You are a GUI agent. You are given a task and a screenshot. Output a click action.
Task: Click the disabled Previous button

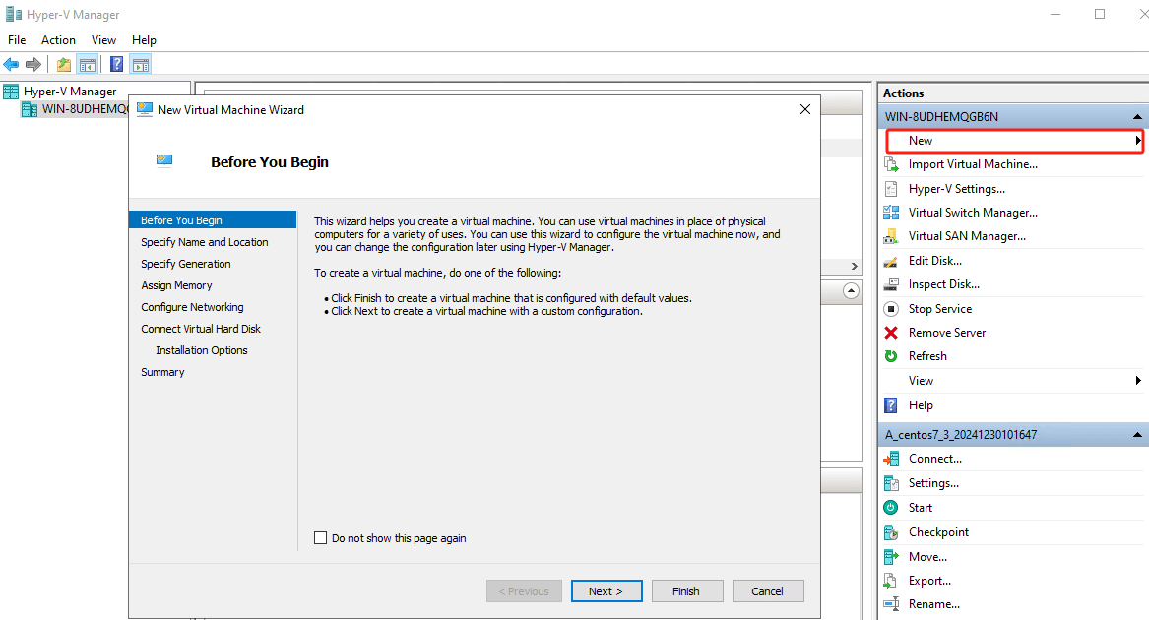[x=524, y=591]
